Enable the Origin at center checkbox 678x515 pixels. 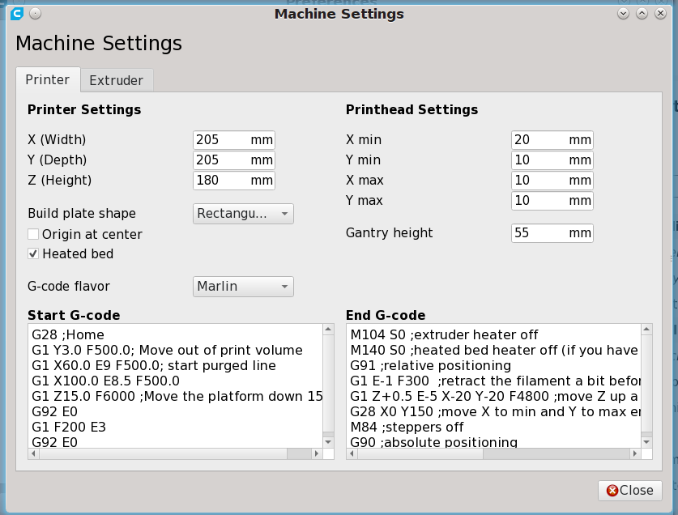click(33, 234)
